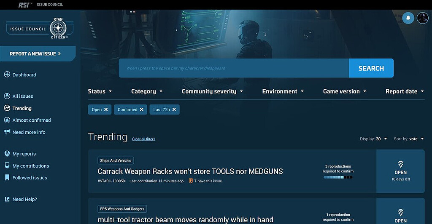Click the Need Help external link icon

click(x=7, y=199)
